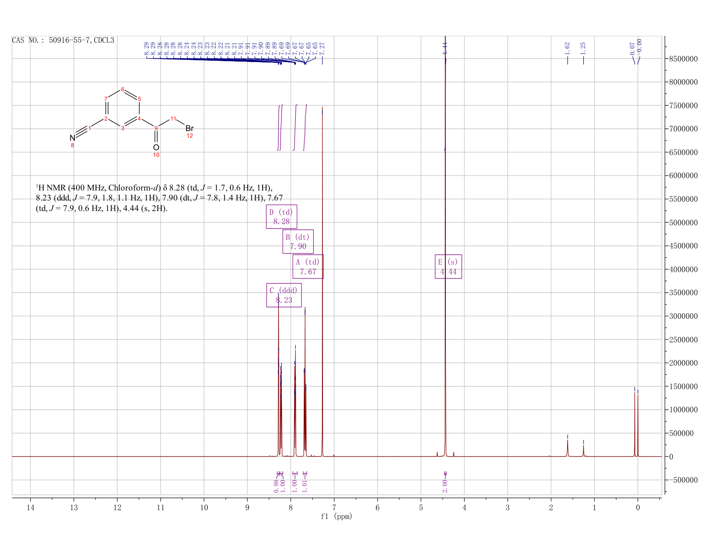Click x-axis tick label 3
The width and height of the screenshot is (721, 557).
(x=508, y=508)
